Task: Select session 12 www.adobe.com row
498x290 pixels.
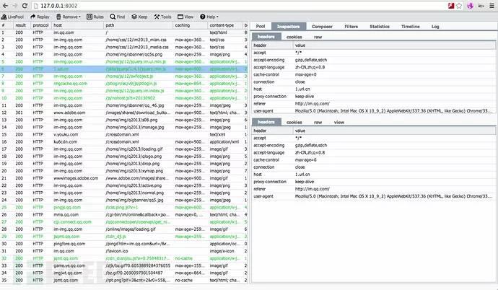Action: tap(124, 113)
